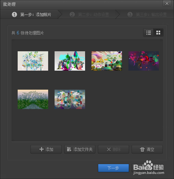Select the pastel abstract mountains thumbnail
The image size is (174, 179).
click(x=70, y=99)
